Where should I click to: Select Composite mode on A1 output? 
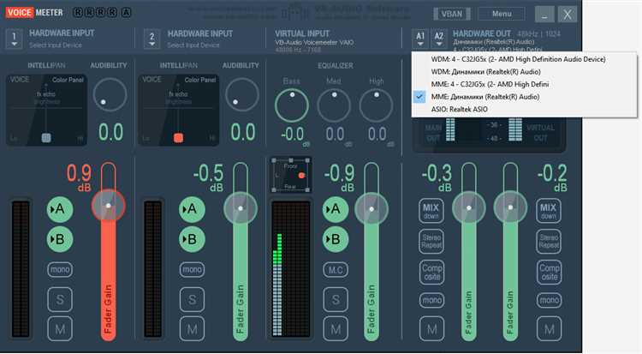click(431, 273)
